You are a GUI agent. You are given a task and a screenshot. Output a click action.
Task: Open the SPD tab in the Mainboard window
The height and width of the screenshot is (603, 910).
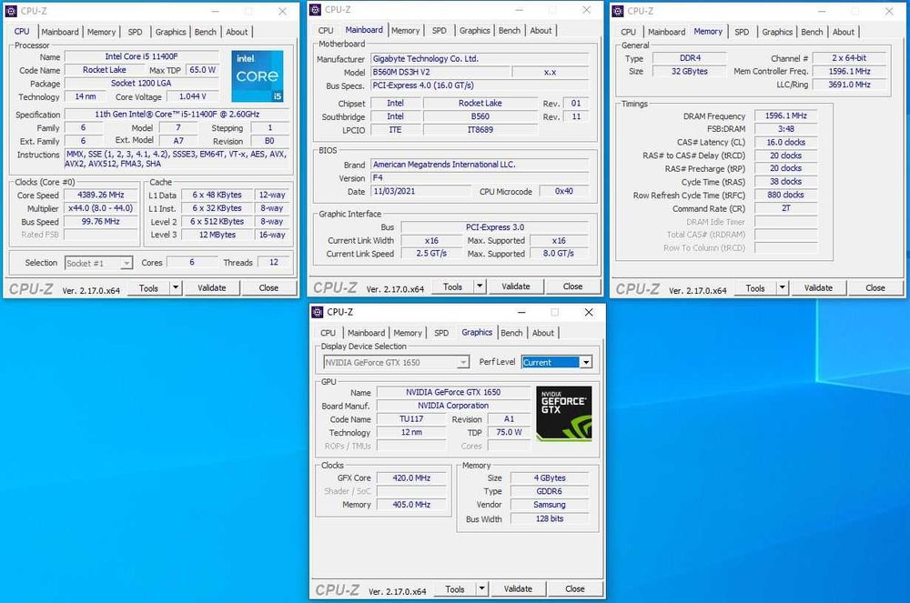click(440, 30)
